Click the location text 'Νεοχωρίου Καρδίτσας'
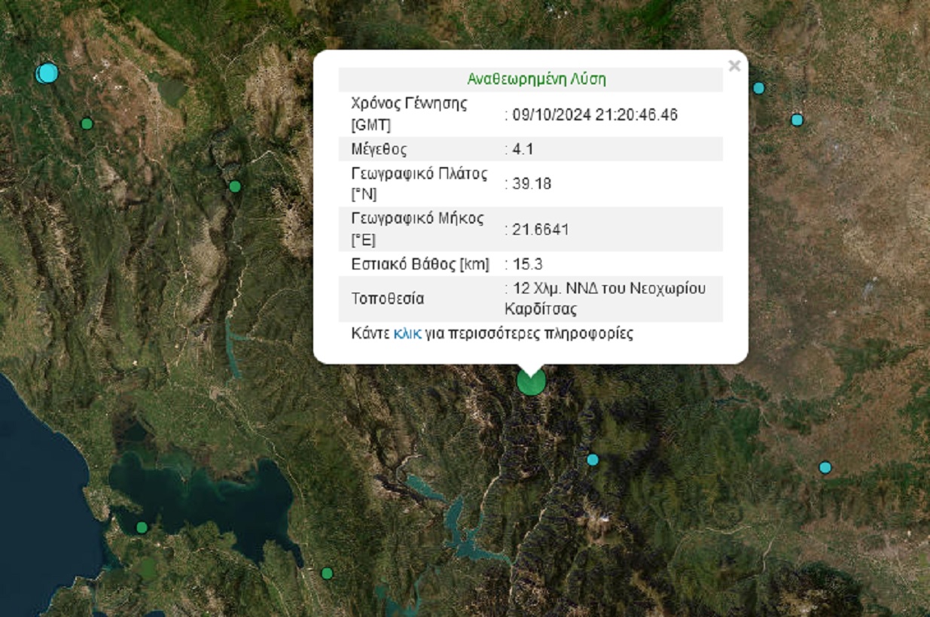This screenshot has height=617, width=930. [x=605, y=299]
